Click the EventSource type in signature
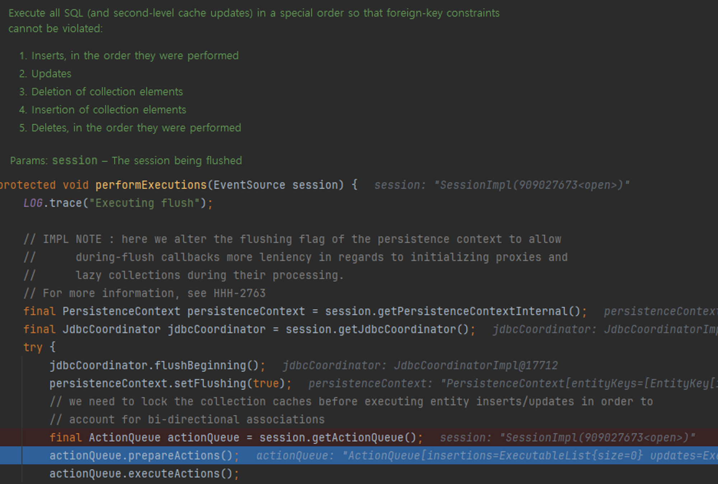The image size is (718, 484). [x=249, y=185]
